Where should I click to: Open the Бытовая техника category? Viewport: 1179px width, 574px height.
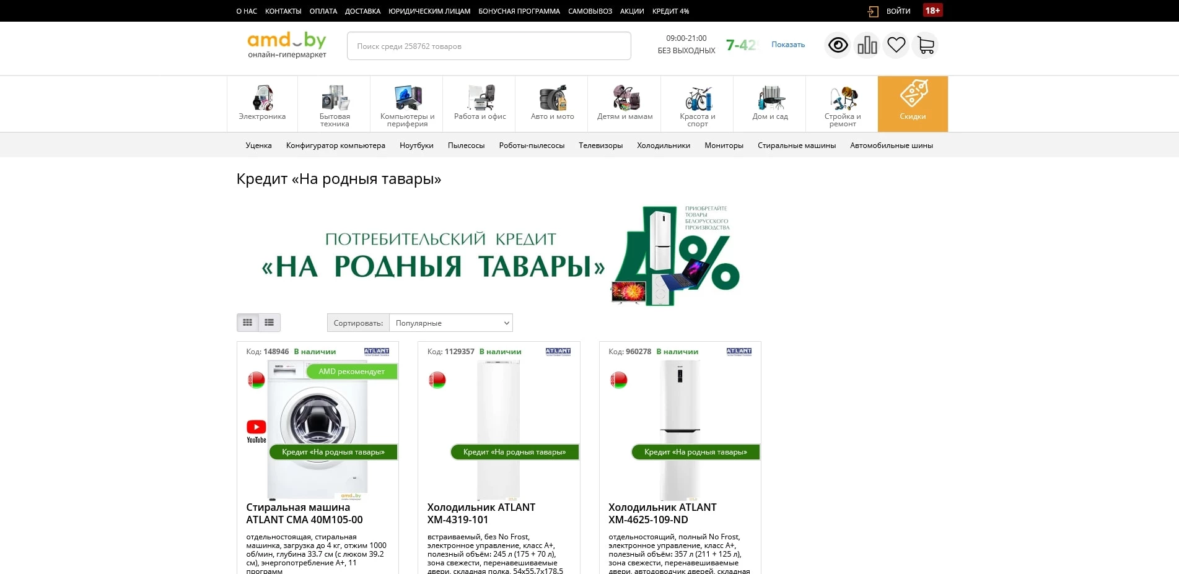333,103
